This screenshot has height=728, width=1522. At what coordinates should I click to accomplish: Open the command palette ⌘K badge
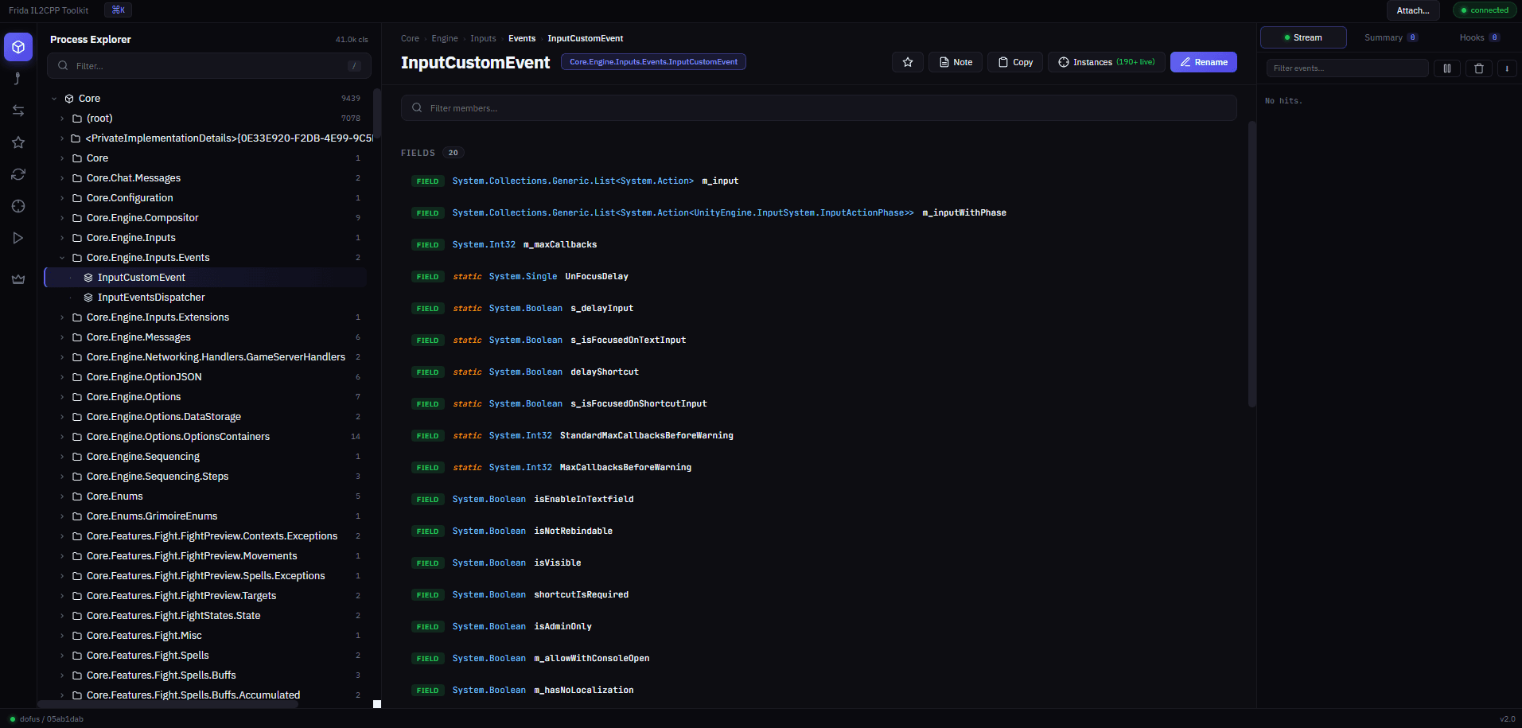pos(118,10)
